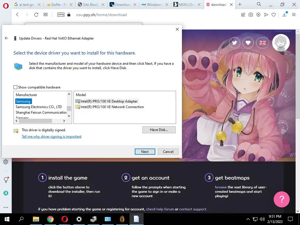This screenshot has width=300, height=225.
Task: Click the Opera logo menu icon
Action: click(x=6, y=6)
